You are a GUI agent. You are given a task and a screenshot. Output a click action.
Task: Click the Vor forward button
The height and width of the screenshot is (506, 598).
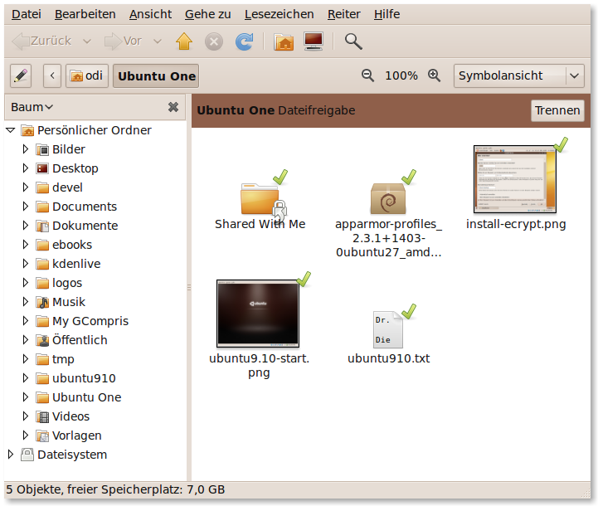123,41
